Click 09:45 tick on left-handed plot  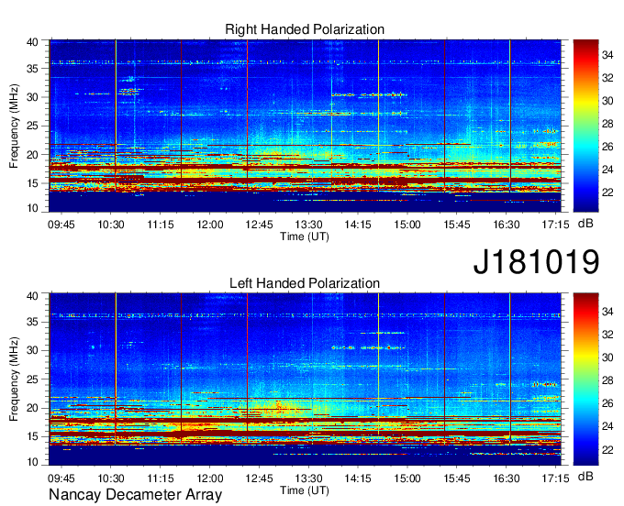pyautogui.click(x=61, y=478)
